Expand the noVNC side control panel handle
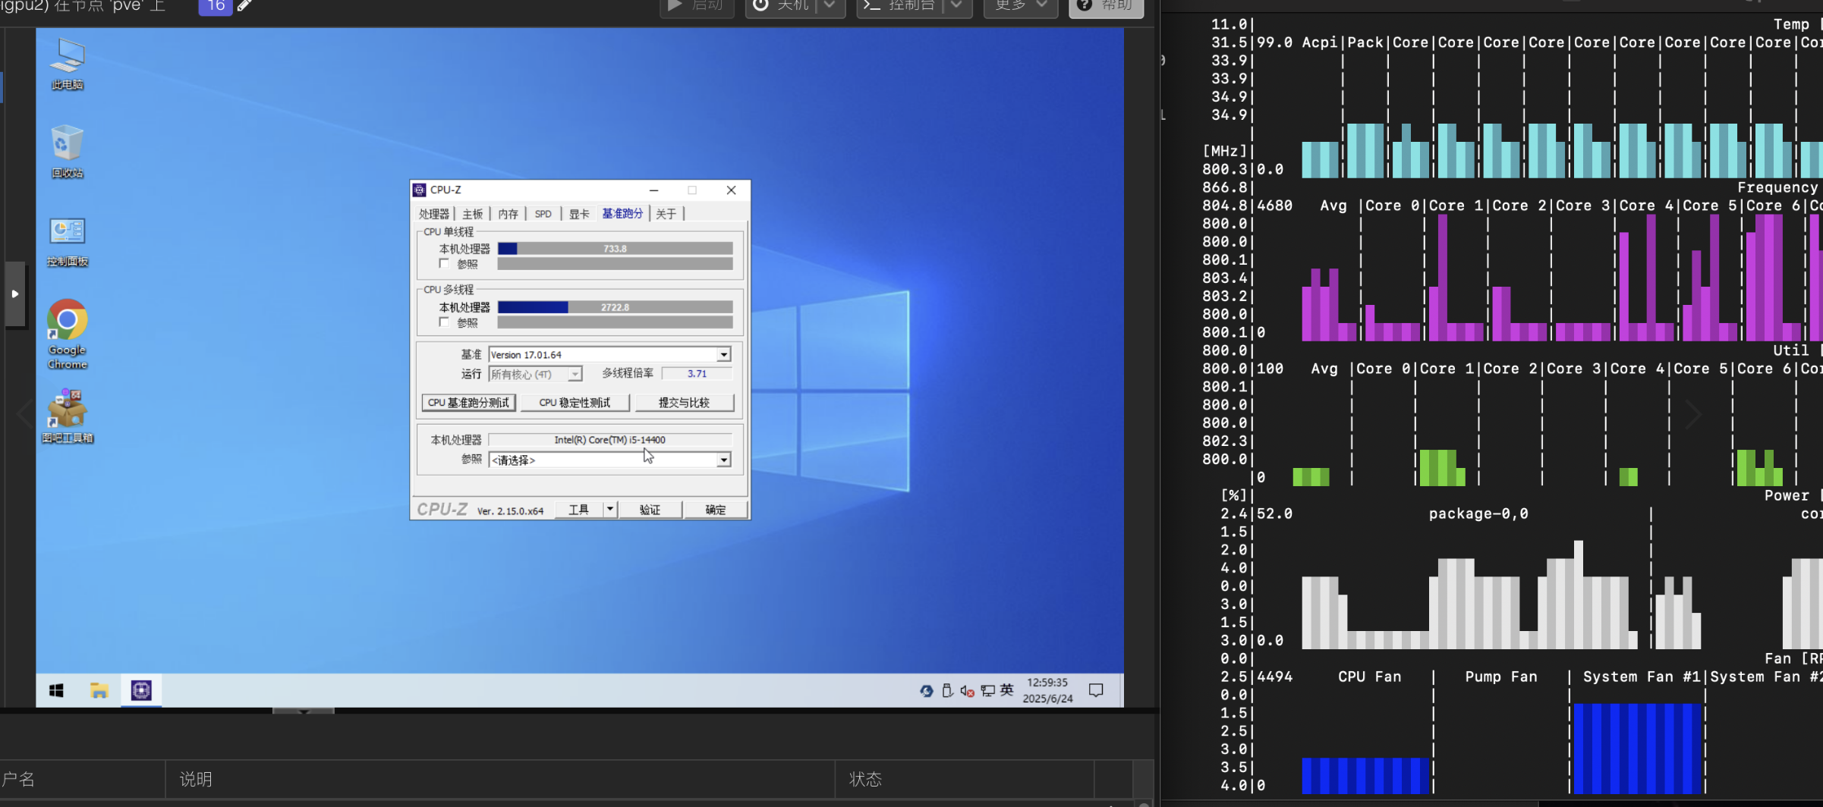This screenshot has height=807, width=1823. pos(14,294)
